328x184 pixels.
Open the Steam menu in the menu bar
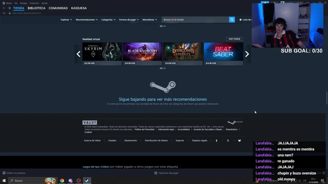(9, 3)
